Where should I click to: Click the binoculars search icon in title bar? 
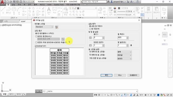coord(108,2)
